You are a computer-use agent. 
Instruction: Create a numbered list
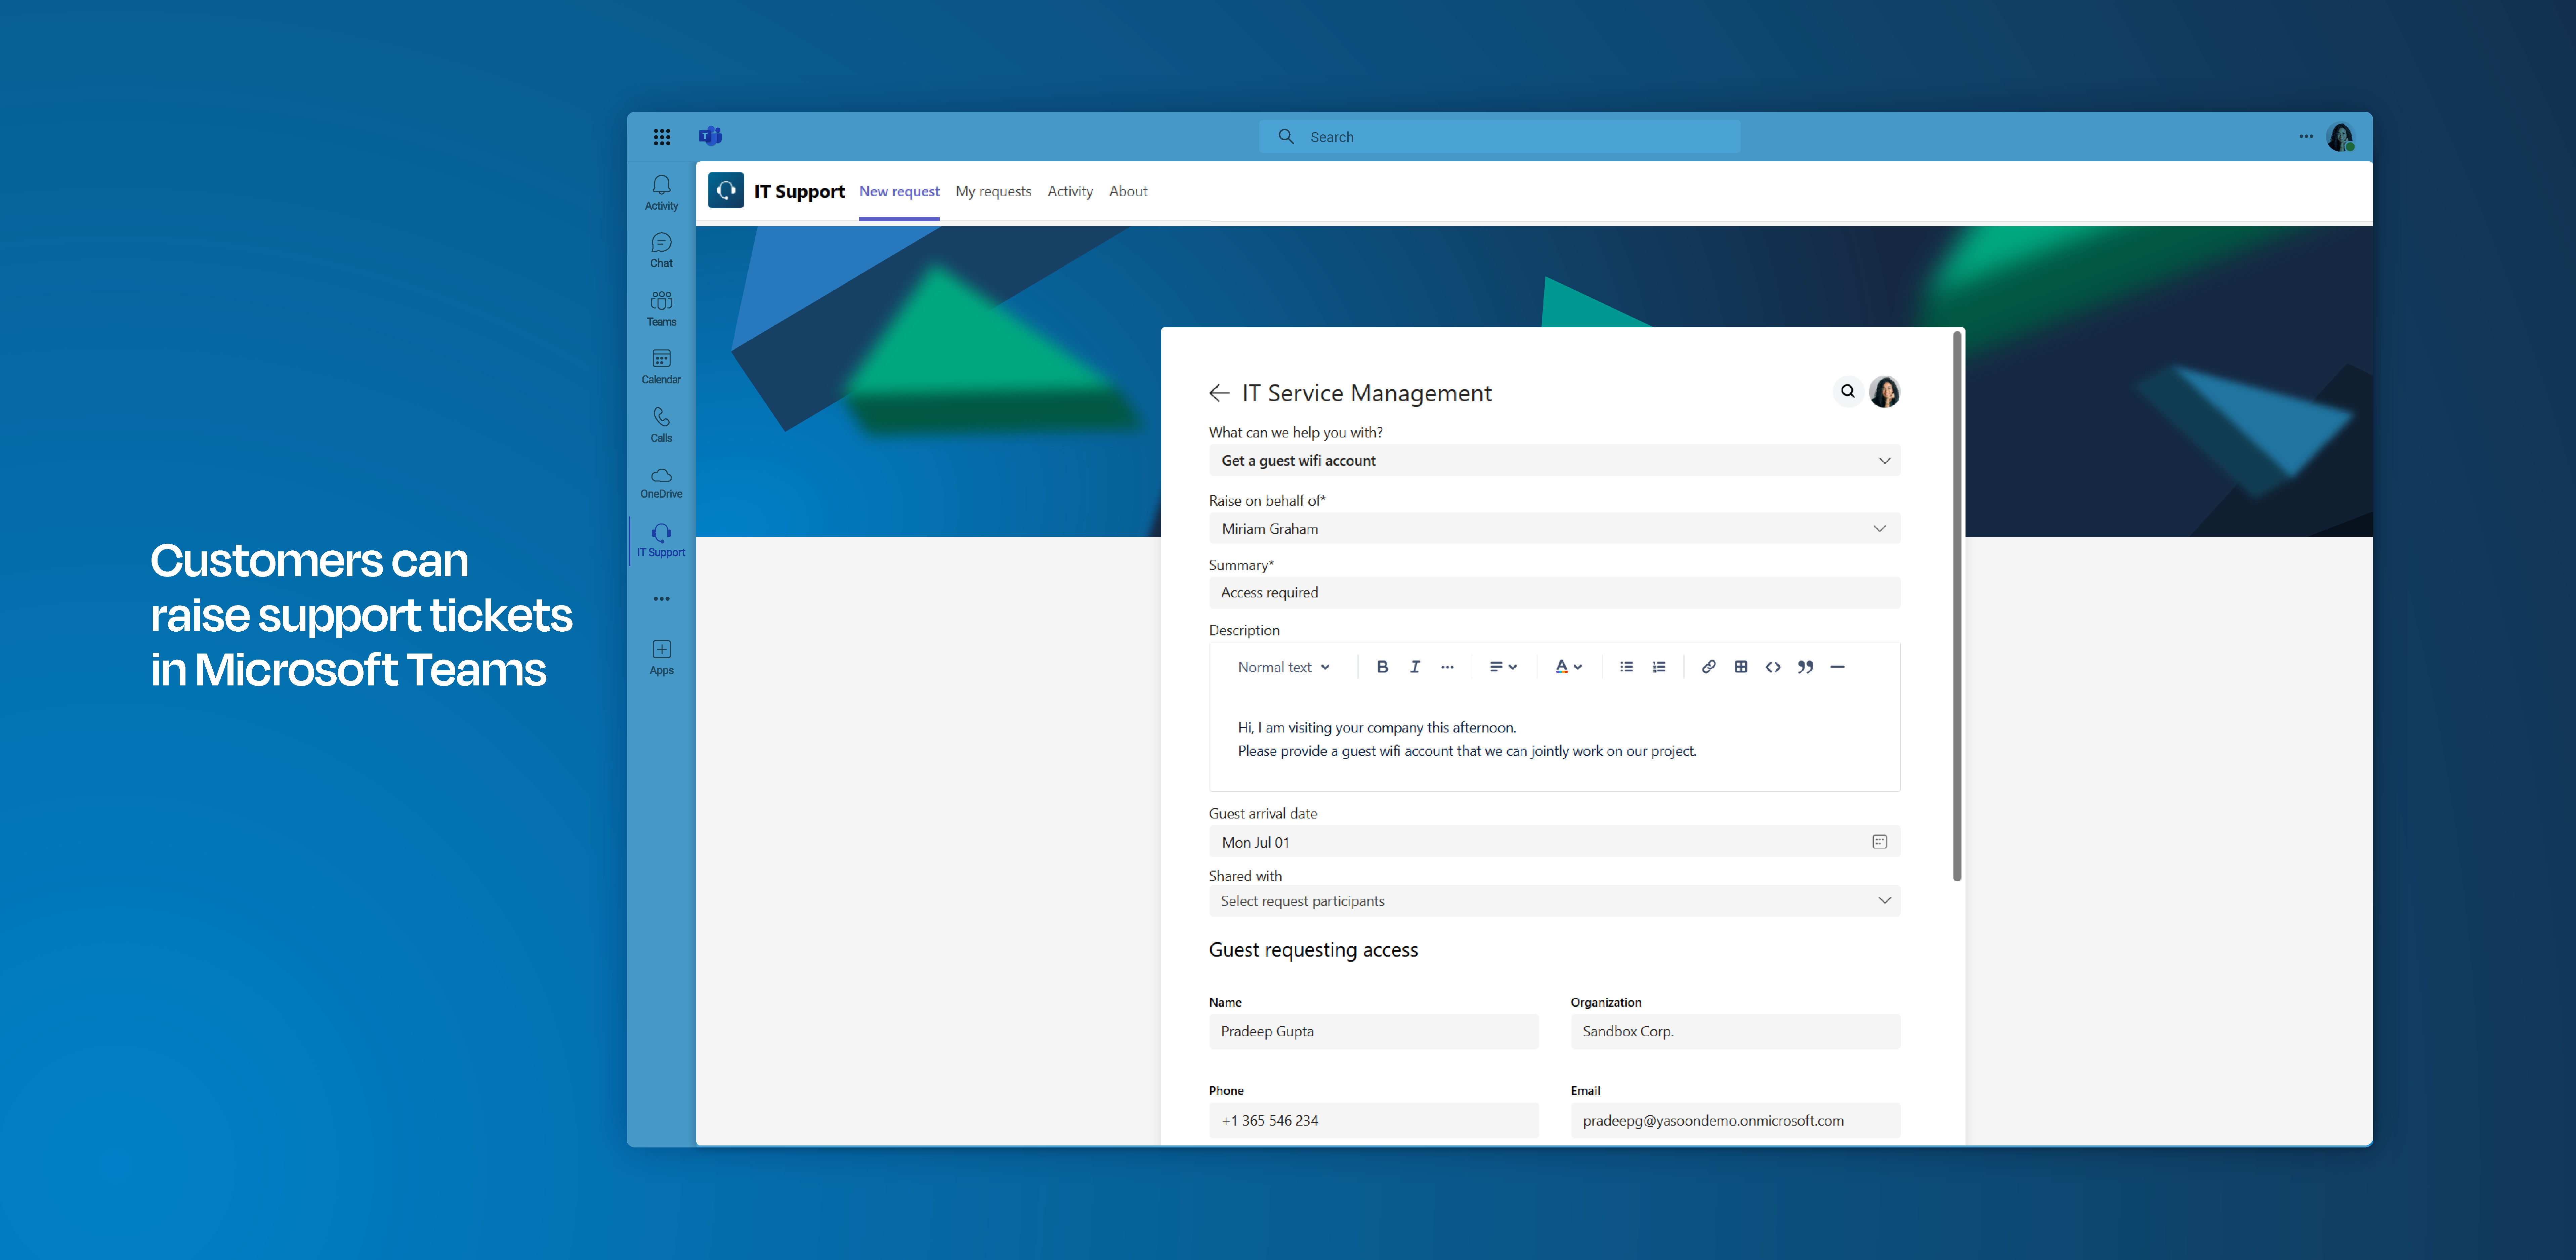1658,667
